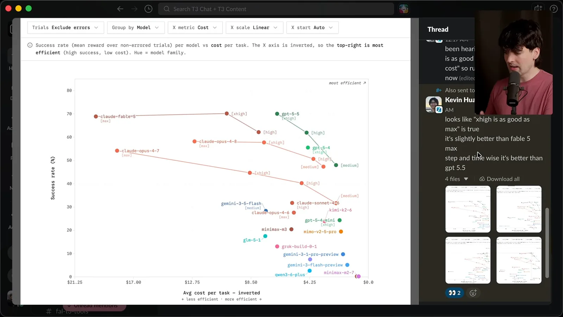Screen dimensions: 563x317
Task: Click the gpt-5-4-mini green data point
Action: (x=340, y=220)
